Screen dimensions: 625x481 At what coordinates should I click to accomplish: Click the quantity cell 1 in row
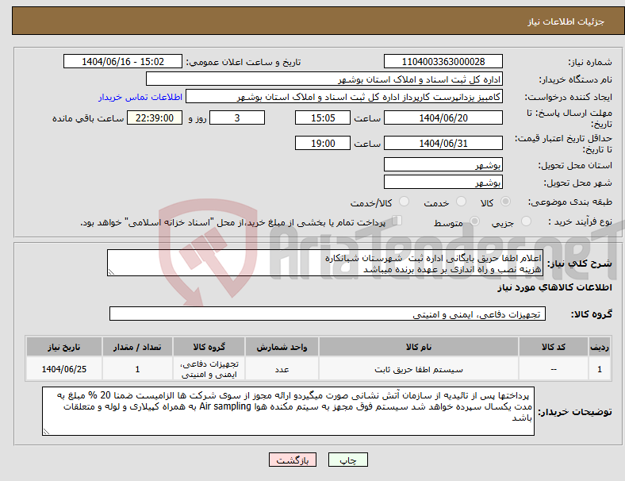tap(137, 369)
